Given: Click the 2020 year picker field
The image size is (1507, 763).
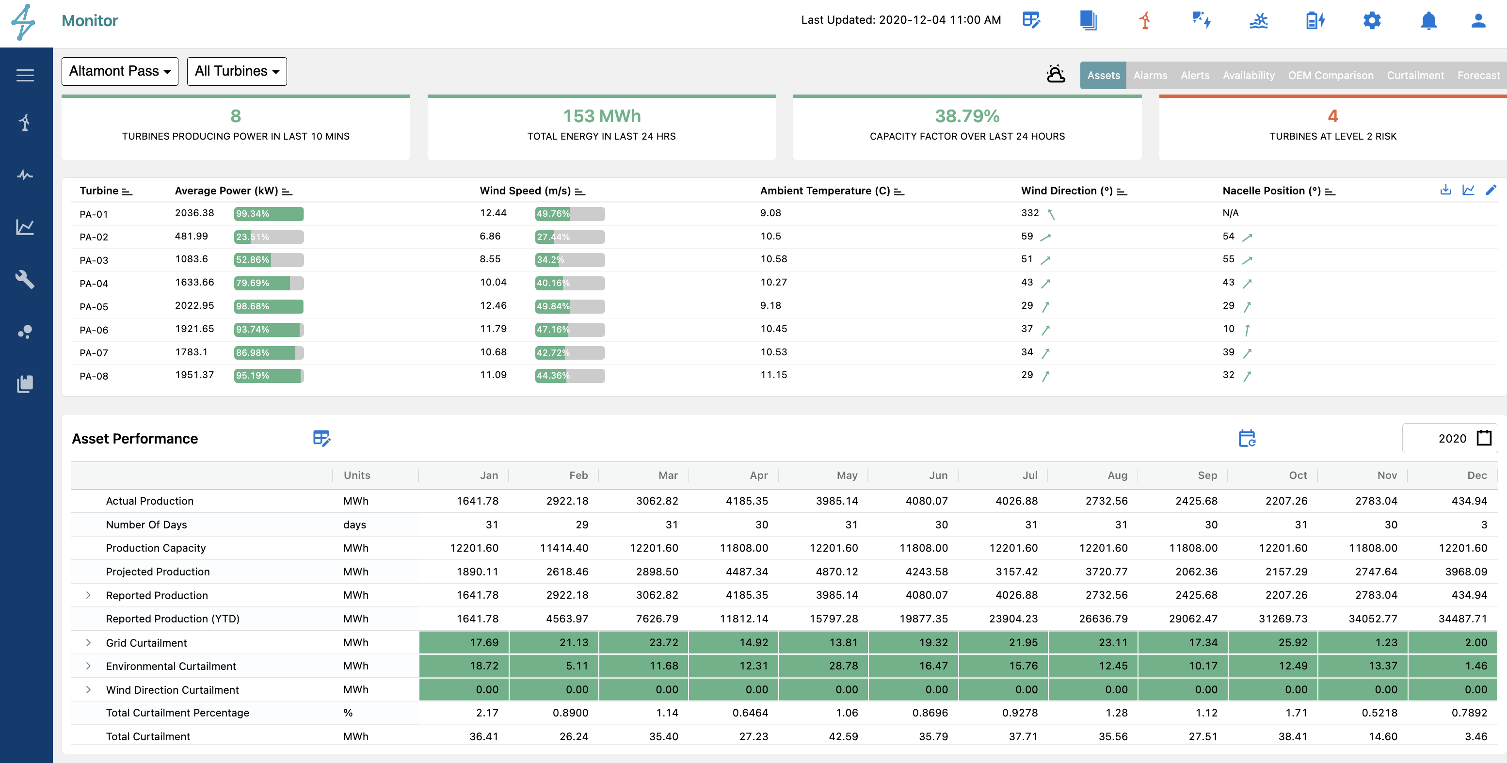Looking at the screenshot, I should coord(1450,438).
